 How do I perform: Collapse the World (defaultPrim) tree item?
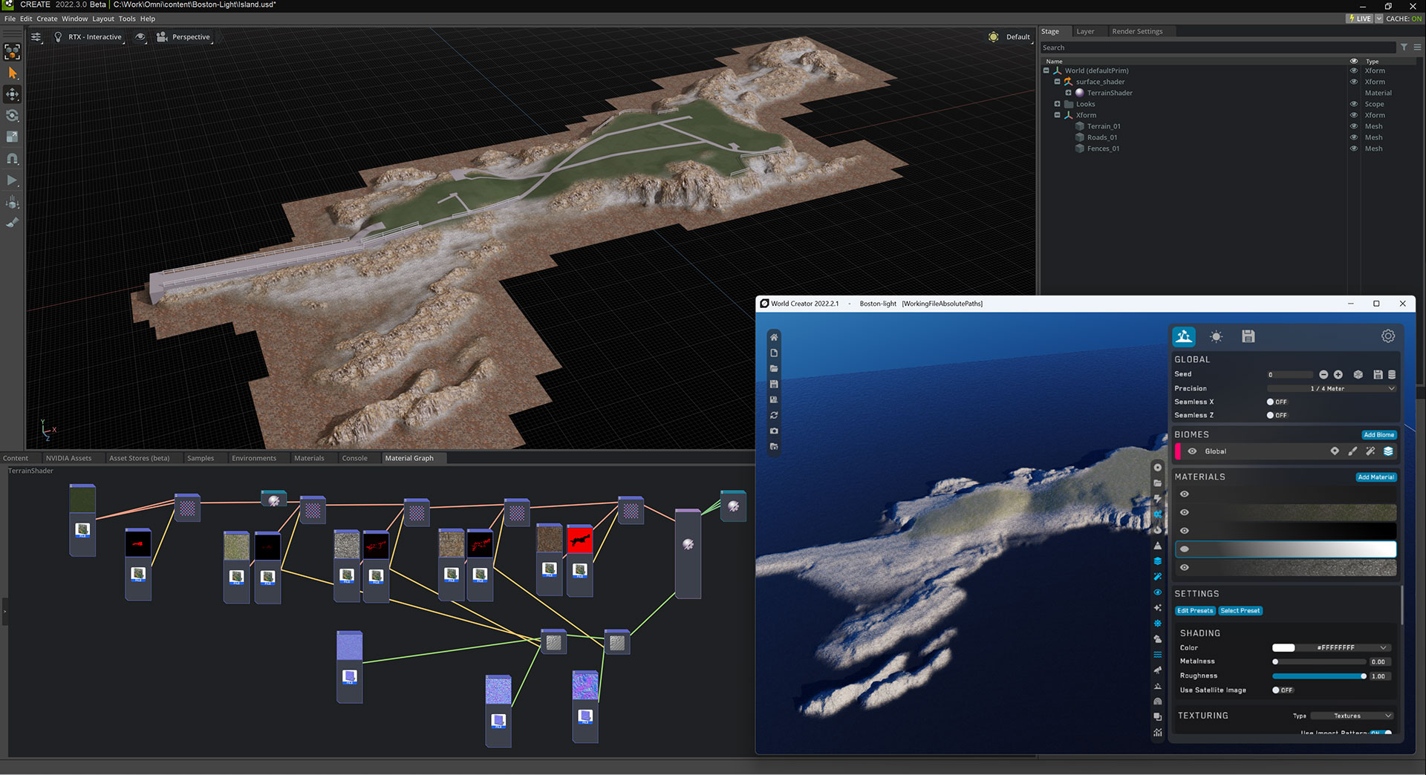(1047, 70)
